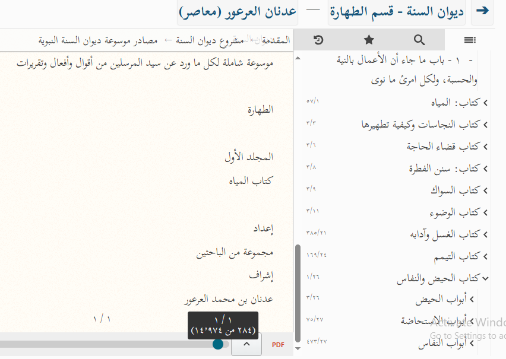Click the sidebar vertical scrollbar thumb
Image resolution: width=506 pixels, height=359 pixels.
click(x=298, y=293)
